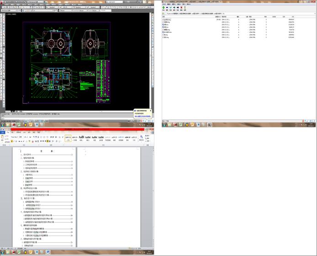Click the up-folder icon beside 7-Zip address bar
The height and width of the screenshot is (256, 317).
click(x=164, y=14)
